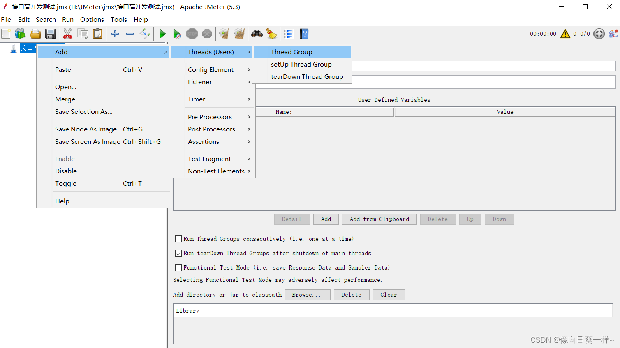620x348 pixels.
Task: Select setUp Thread Group option
Action: 302,64
